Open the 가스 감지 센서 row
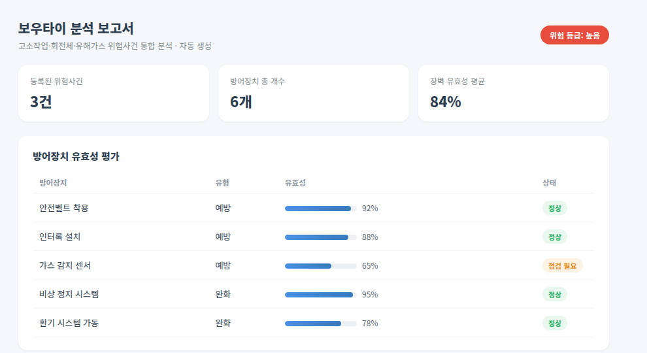Image resolution: width=647 pixels, height=353 pixels. [x=314, y=265]
